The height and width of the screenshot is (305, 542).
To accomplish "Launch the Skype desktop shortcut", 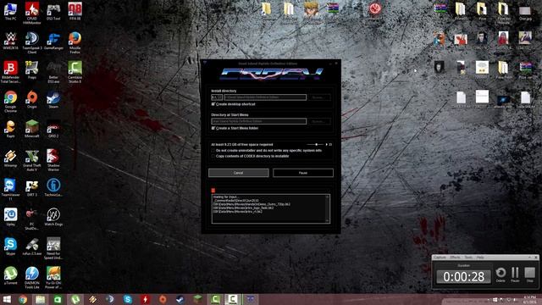I will click(x=10, y=246).
